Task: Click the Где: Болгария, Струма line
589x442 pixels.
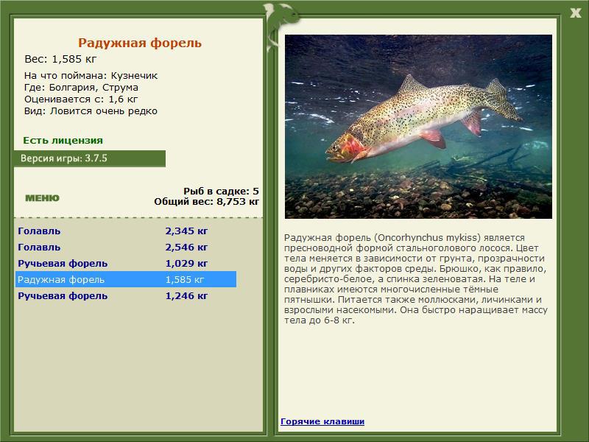Action: (x=81, y=88)
